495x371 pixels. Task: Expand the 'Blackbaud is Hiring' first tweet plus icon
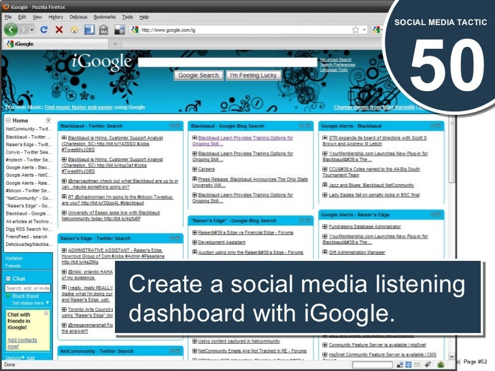[64, 138]
